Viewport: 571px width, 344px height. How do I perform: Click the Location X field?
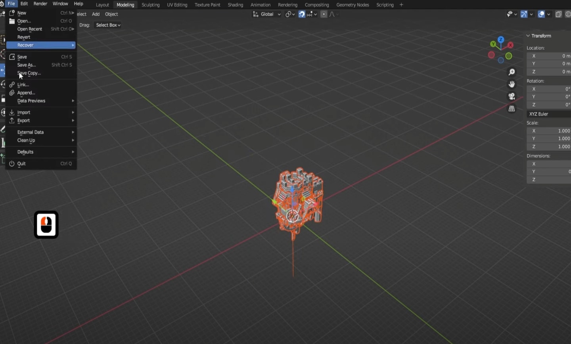pos(549,56)
